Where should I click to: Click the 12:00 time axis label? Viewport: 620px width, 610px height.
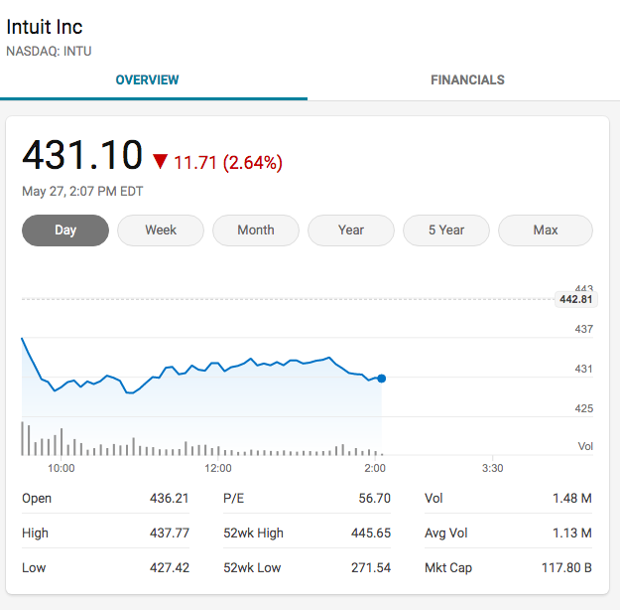click(x=218, y=468)
